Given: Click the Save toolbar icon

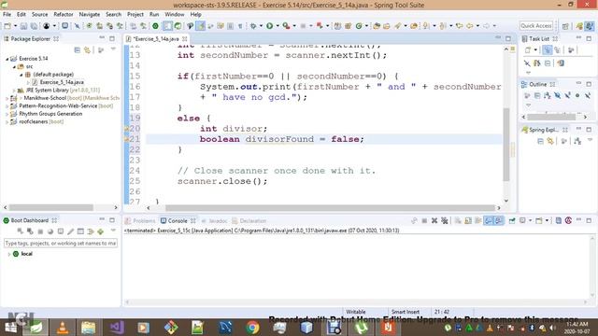Looking at the screenshot, I should (x=23, y=26).
